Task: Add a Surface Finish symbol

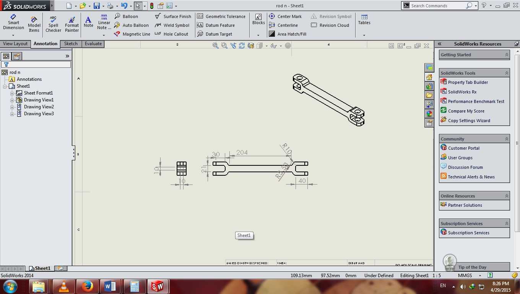Action: point(173,16)
